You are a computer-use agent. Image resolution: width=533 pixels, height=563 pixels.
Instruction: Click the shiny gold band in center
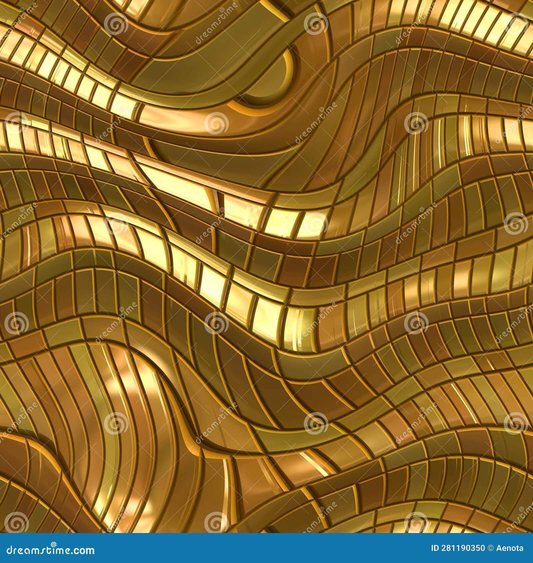pyautogui.click(x=266, y=300)
